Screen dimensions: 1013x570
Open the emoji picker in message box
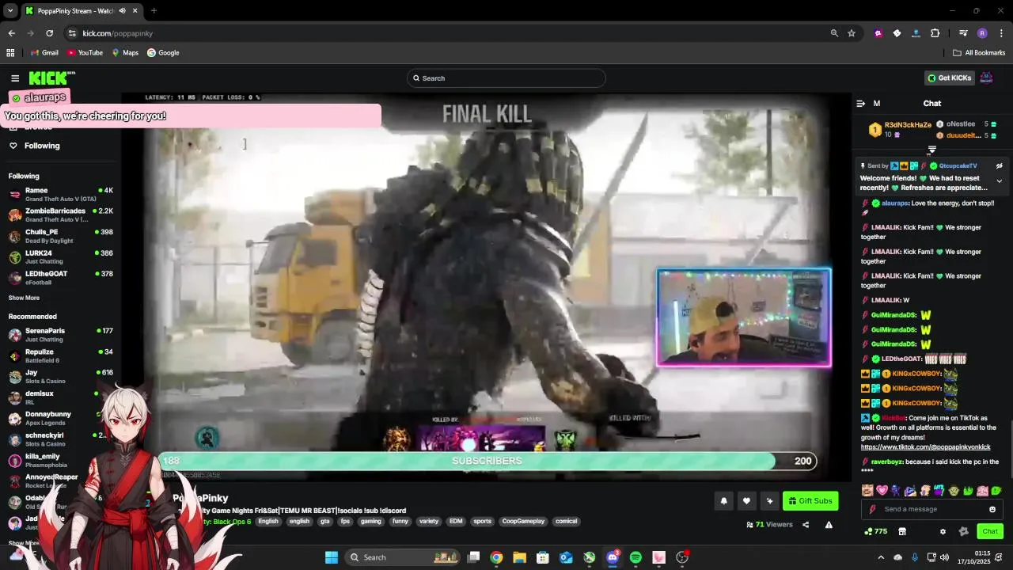[x=992, y=509]
